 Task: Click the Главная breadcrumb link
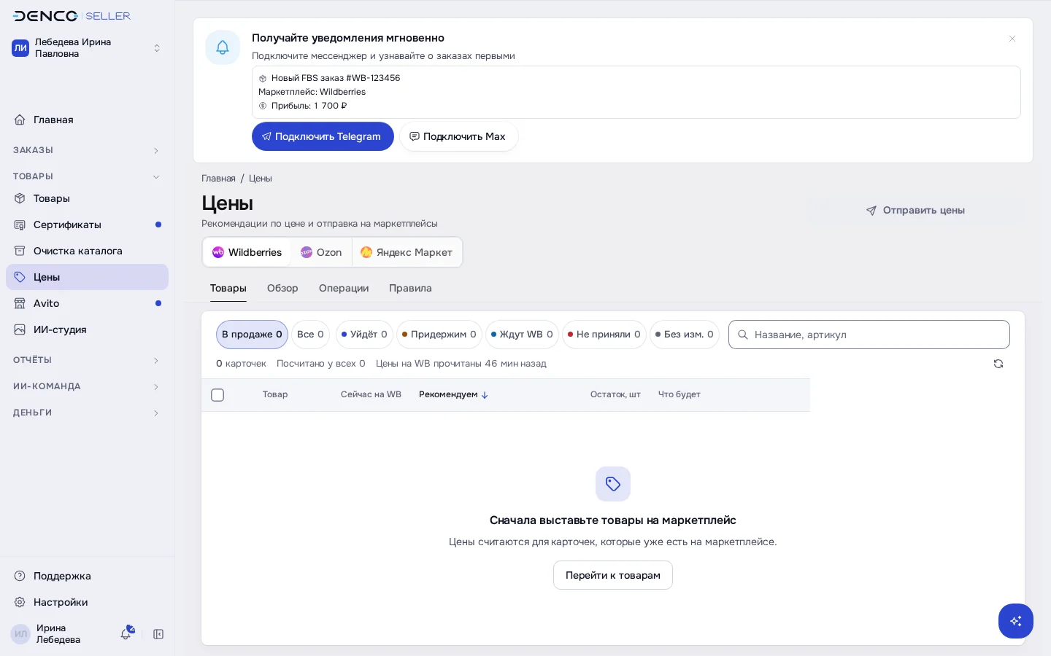click(218, 178)
